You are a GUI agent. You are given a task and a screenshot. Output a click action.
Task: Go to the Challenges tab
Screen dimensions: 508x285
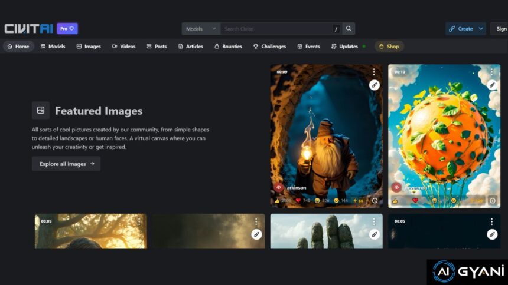click(x=269, y=47)
